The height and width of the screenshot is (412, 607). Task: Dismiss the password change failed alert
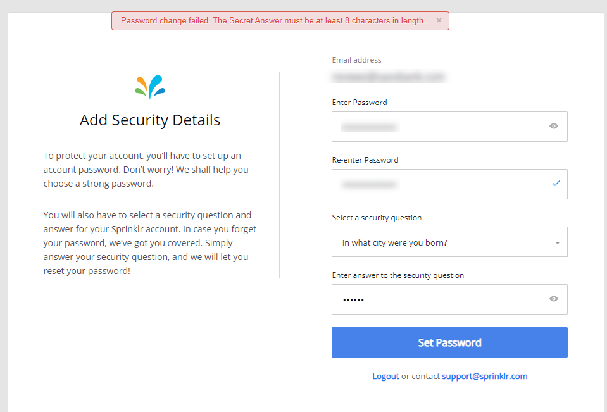pyautogui.click(x=439, y=20)
